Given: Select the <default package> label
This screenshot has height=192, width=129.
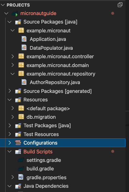Looking at the screenshot, I should (x=48, y=109).
